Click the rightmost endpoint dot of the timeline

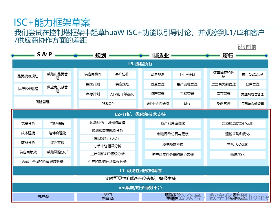pyautogui.click(x=267, y=55)
